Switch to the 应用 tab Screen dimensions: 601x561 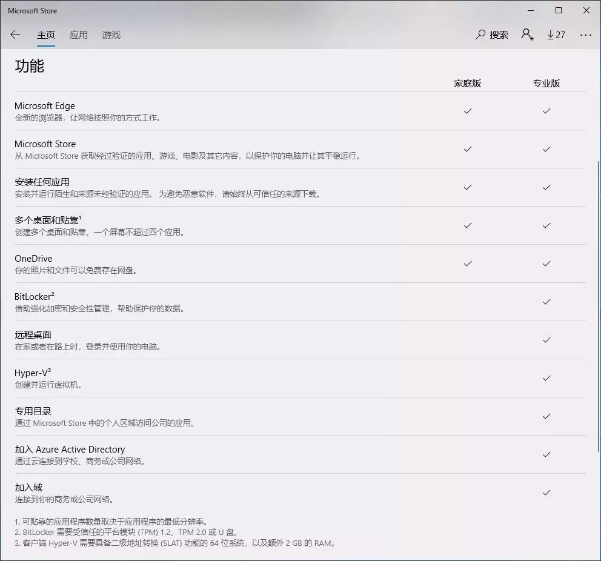pos(79,35)
